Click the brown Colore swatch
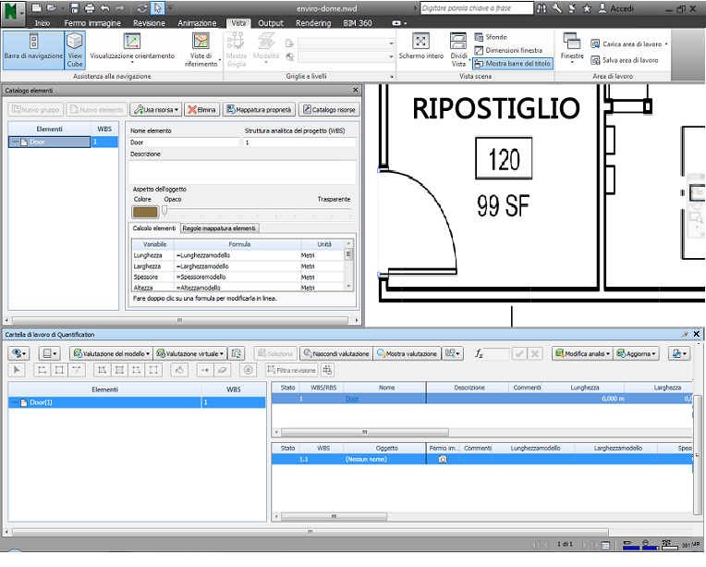The image size is (706, 567). [x=145, y=213]
